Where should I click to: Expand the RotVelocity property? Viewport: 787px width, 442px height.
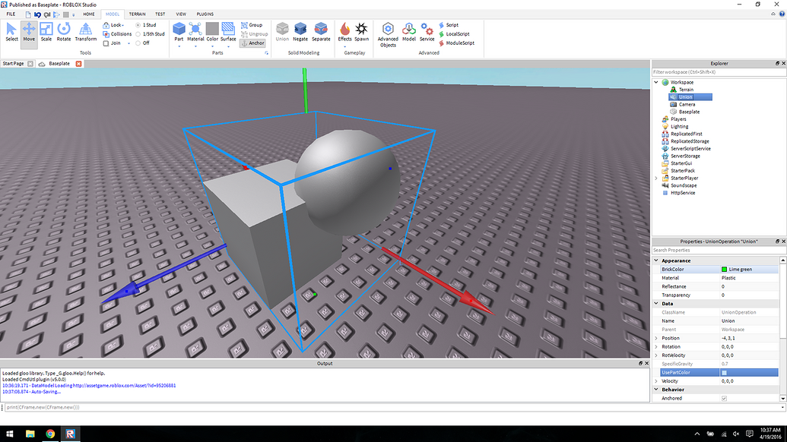pyautogui.click(x=656, y=355)
